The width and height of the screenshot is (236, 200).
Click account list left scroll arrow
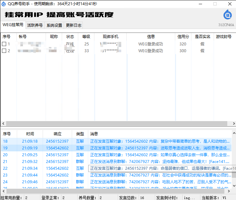click(x=3, y=124)
